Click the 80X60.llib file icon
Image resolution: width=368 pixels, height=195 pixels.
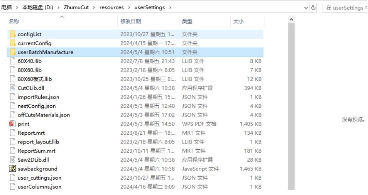point(13,70)
